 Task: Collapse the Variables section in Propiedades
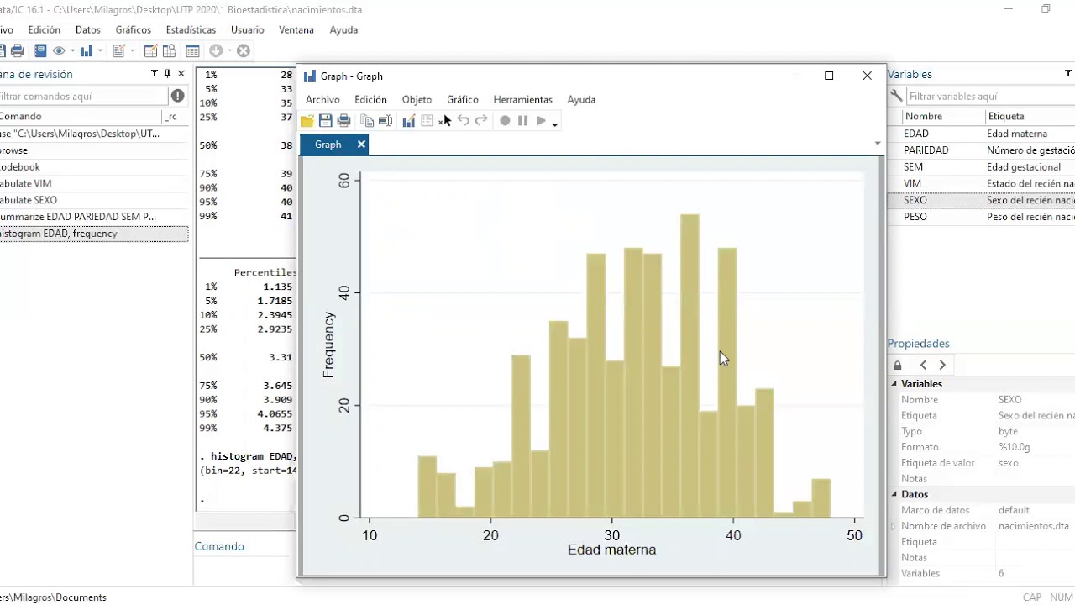[x=894, y=384]
